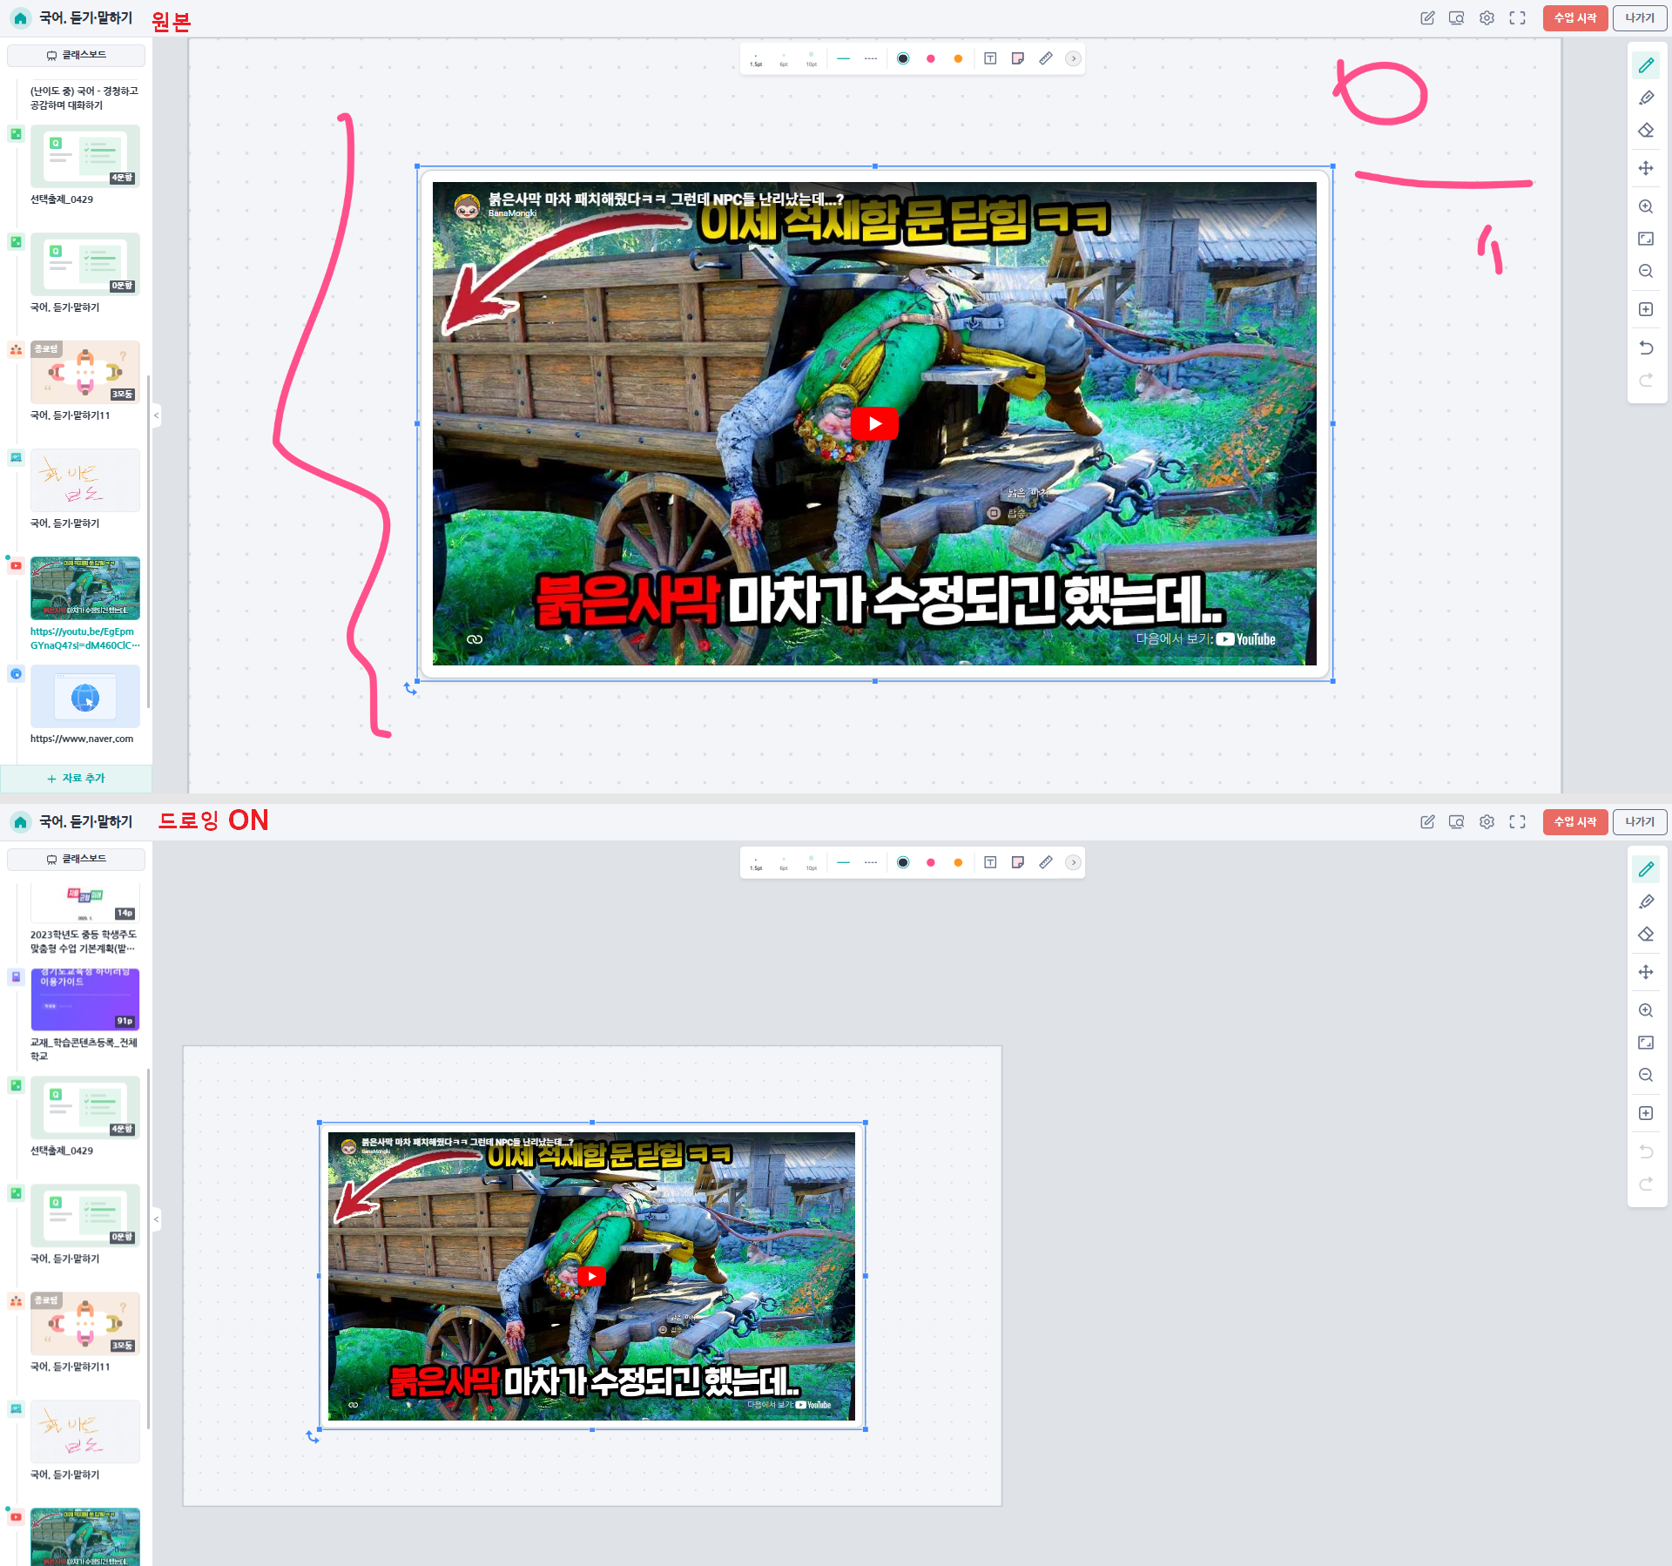Screen dimensions: 1672x1566
Task: Pick the orange pen color in upper toolbar
Action: pyautogui.click(x=958, y=58)
